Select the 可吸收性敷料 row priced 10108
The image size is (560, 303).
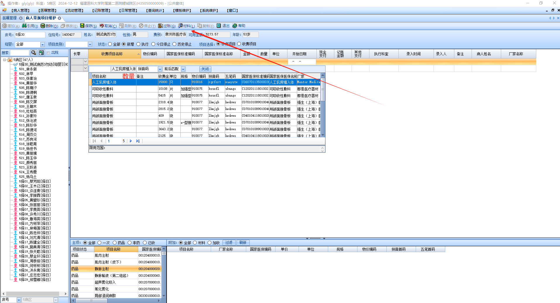[206, 89]
